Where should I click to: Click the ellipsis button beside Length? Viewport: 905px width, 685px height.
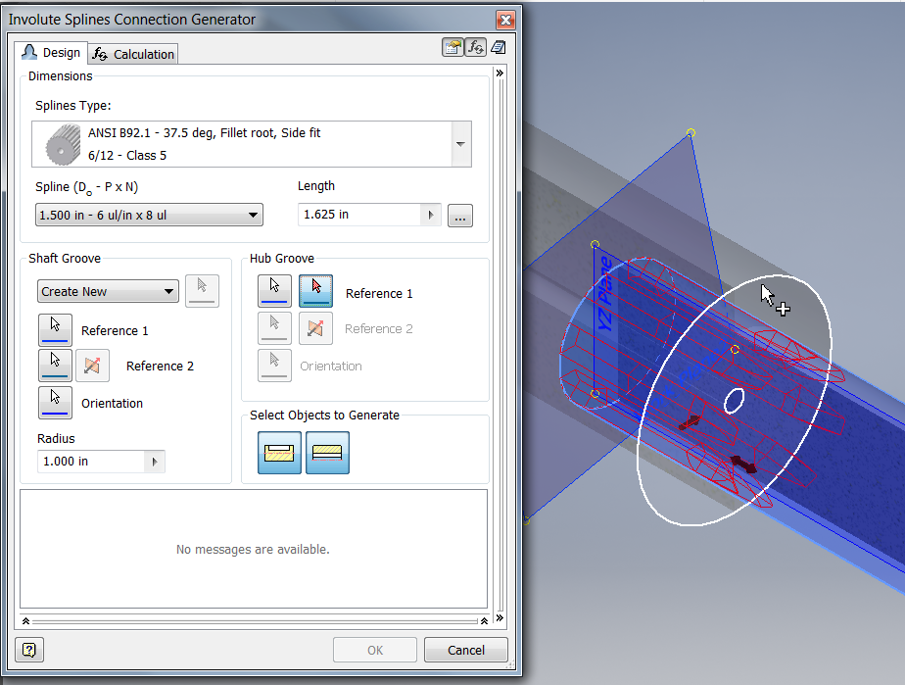pos(460,216)
